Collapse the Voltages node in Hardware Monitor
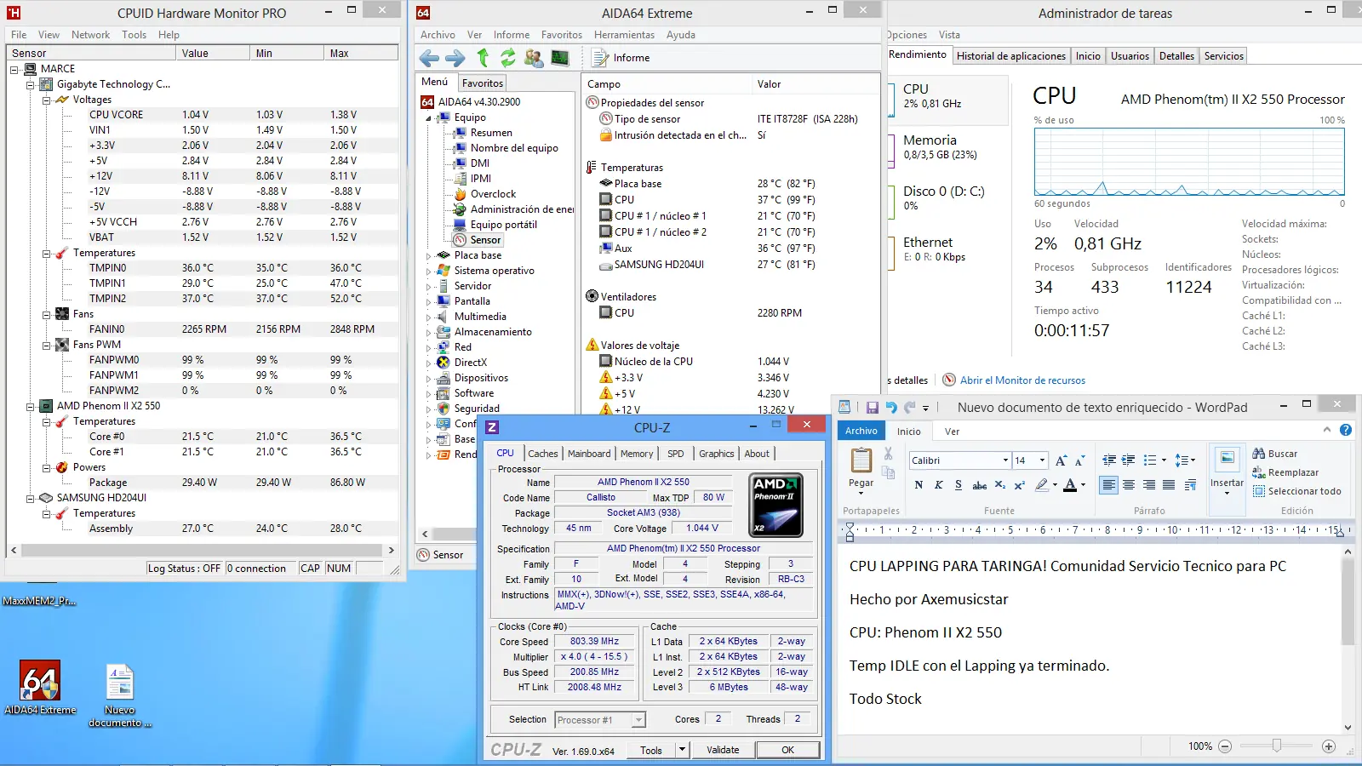 (x=47, y=100)
